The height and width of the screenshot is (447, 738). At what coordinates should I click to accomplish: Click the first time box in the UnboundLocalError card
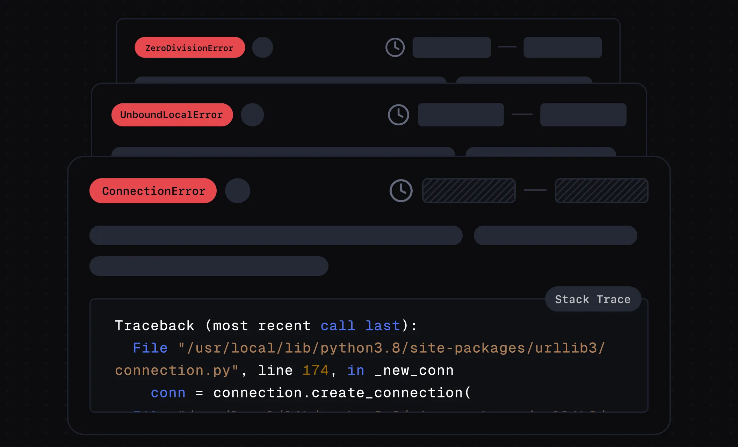coord(461,115)
